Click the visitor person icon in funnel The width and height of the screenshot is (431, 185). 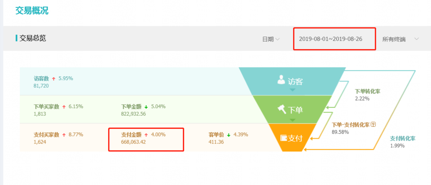pos(281,80)
